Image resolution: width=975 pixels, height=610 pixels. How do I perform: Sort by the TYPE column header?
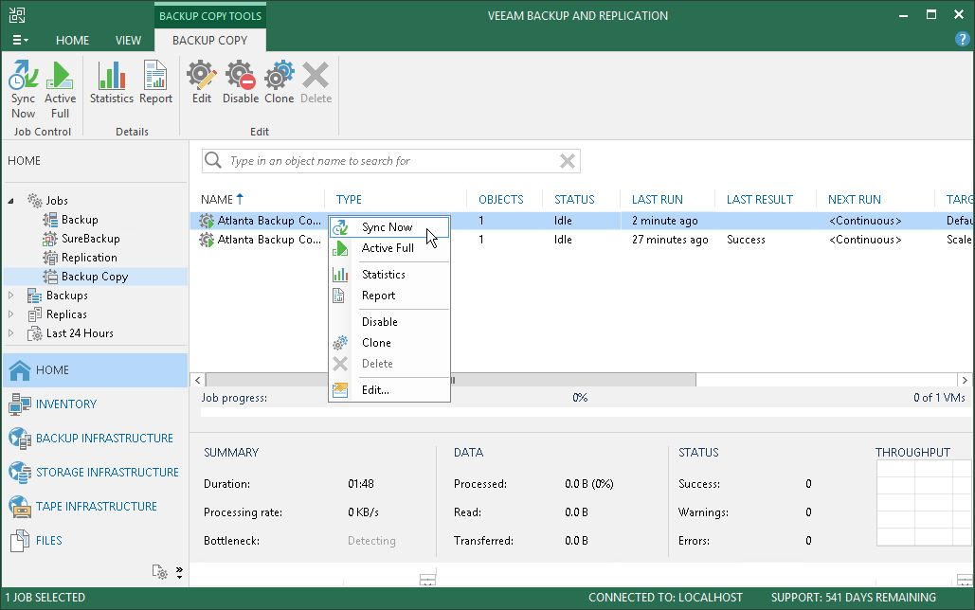[349, 200]
